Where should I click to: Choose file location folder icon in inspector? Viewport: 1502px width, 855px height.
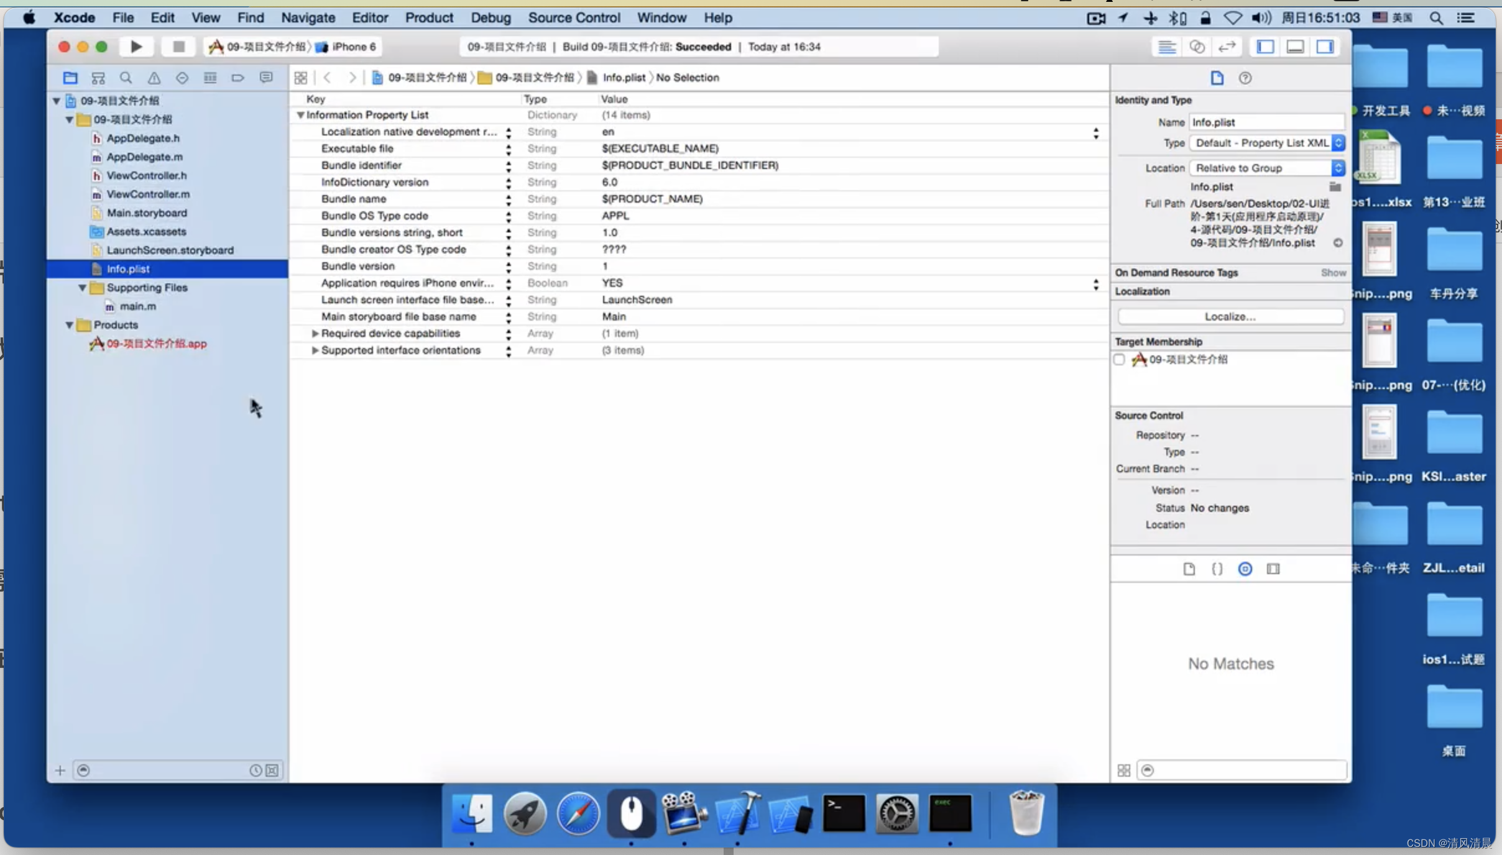(x=1335, y=186)
